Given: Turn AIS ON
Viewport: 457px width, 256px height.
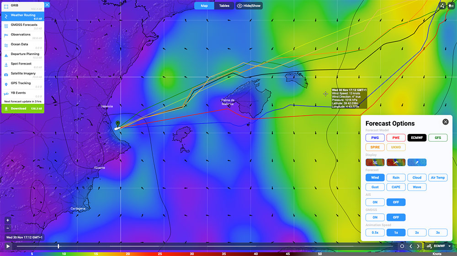Looking at the screenshot, I should 375,202.
